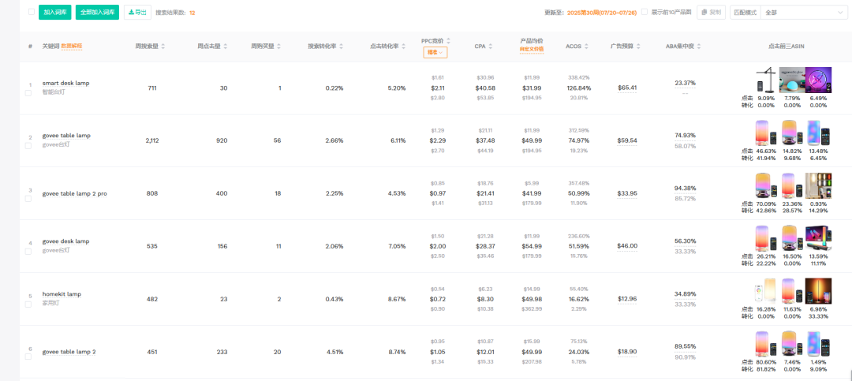The width and height of the screenshot is (852, 381).
Task: Sort by 周购买量 column arrows
Action: [281, 47]
